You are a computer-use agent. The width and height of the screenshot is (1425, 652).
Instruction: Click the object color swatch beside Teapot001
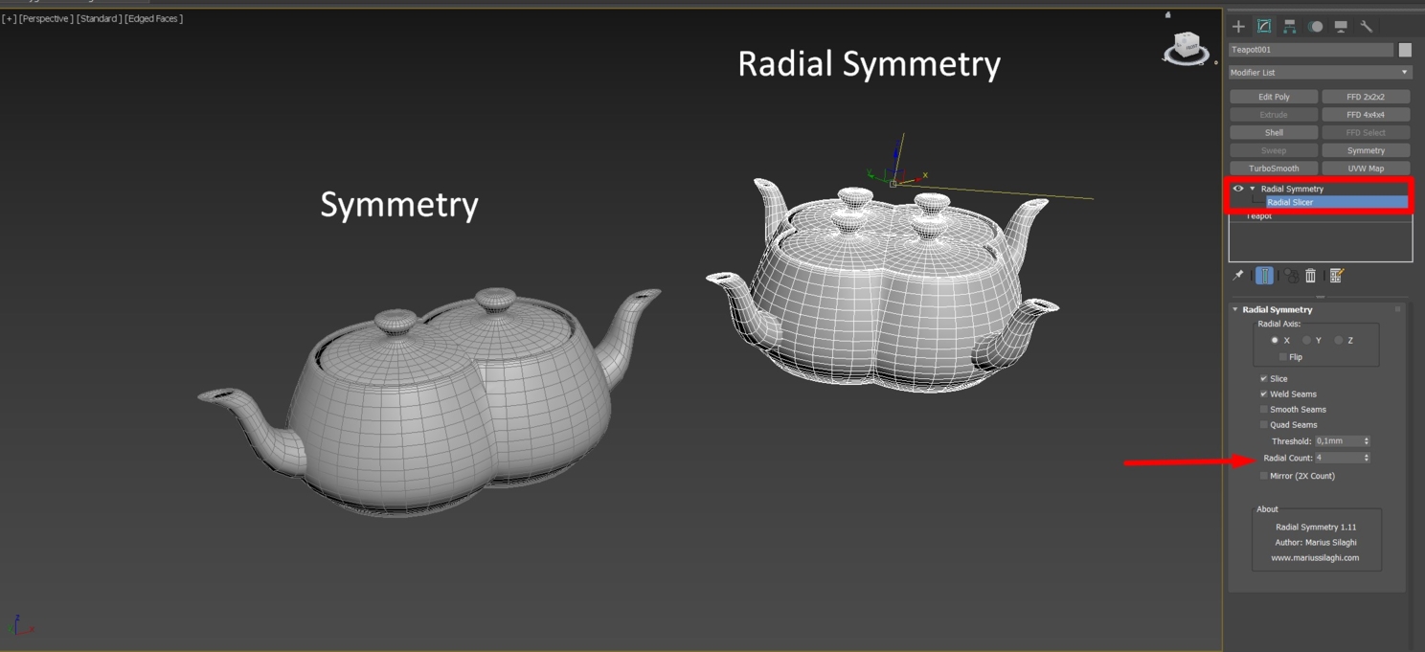pos(1405,50)
